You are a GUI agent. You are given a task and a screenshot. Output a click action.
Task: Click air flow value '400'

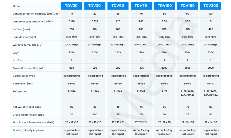[211, 29]
